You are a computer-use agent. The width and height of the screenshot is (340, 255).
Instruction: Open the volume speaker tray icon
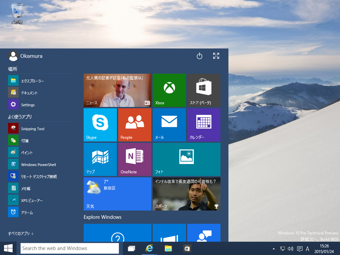[290, 248]
